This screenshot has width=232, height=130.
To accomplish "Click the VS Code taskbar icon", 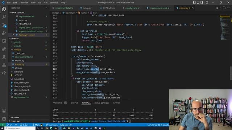I will 60,129.
